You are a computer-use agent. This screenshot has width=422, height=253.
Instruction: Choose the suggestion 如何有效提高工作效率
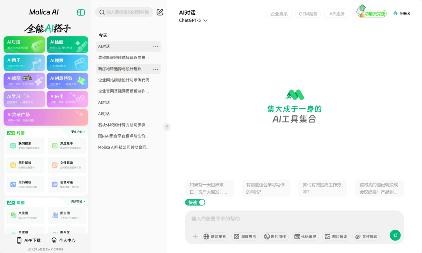coord(323,188)
